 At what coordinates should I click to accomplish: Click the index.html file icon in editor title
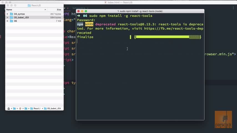point(105,2)
